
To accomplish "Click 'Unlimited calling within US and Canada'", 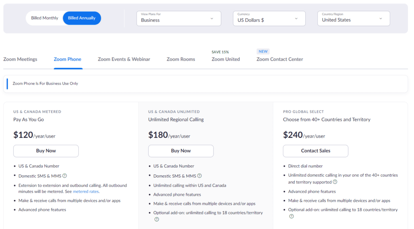I will coord(190,185).
